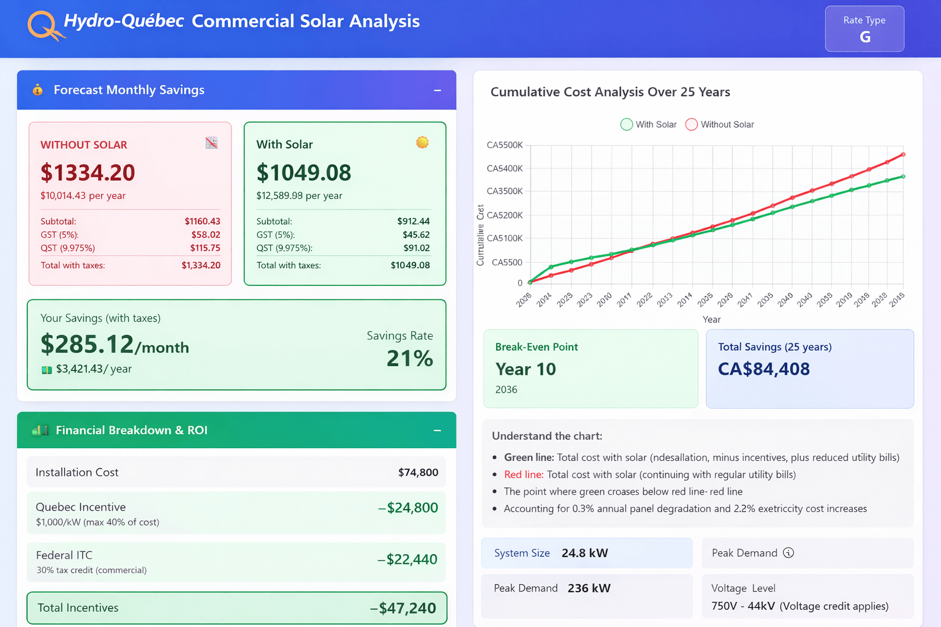Select the Total Savings (25 years) card
This screenshot has width=941, height=627.
(809, 369)
